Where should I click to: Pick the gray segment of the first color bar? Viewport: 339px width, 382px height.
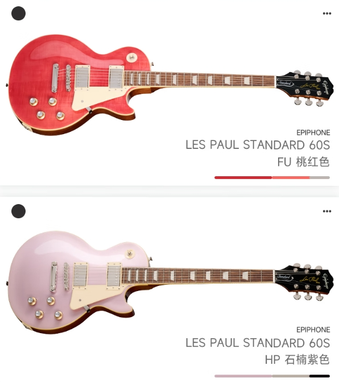320,177
